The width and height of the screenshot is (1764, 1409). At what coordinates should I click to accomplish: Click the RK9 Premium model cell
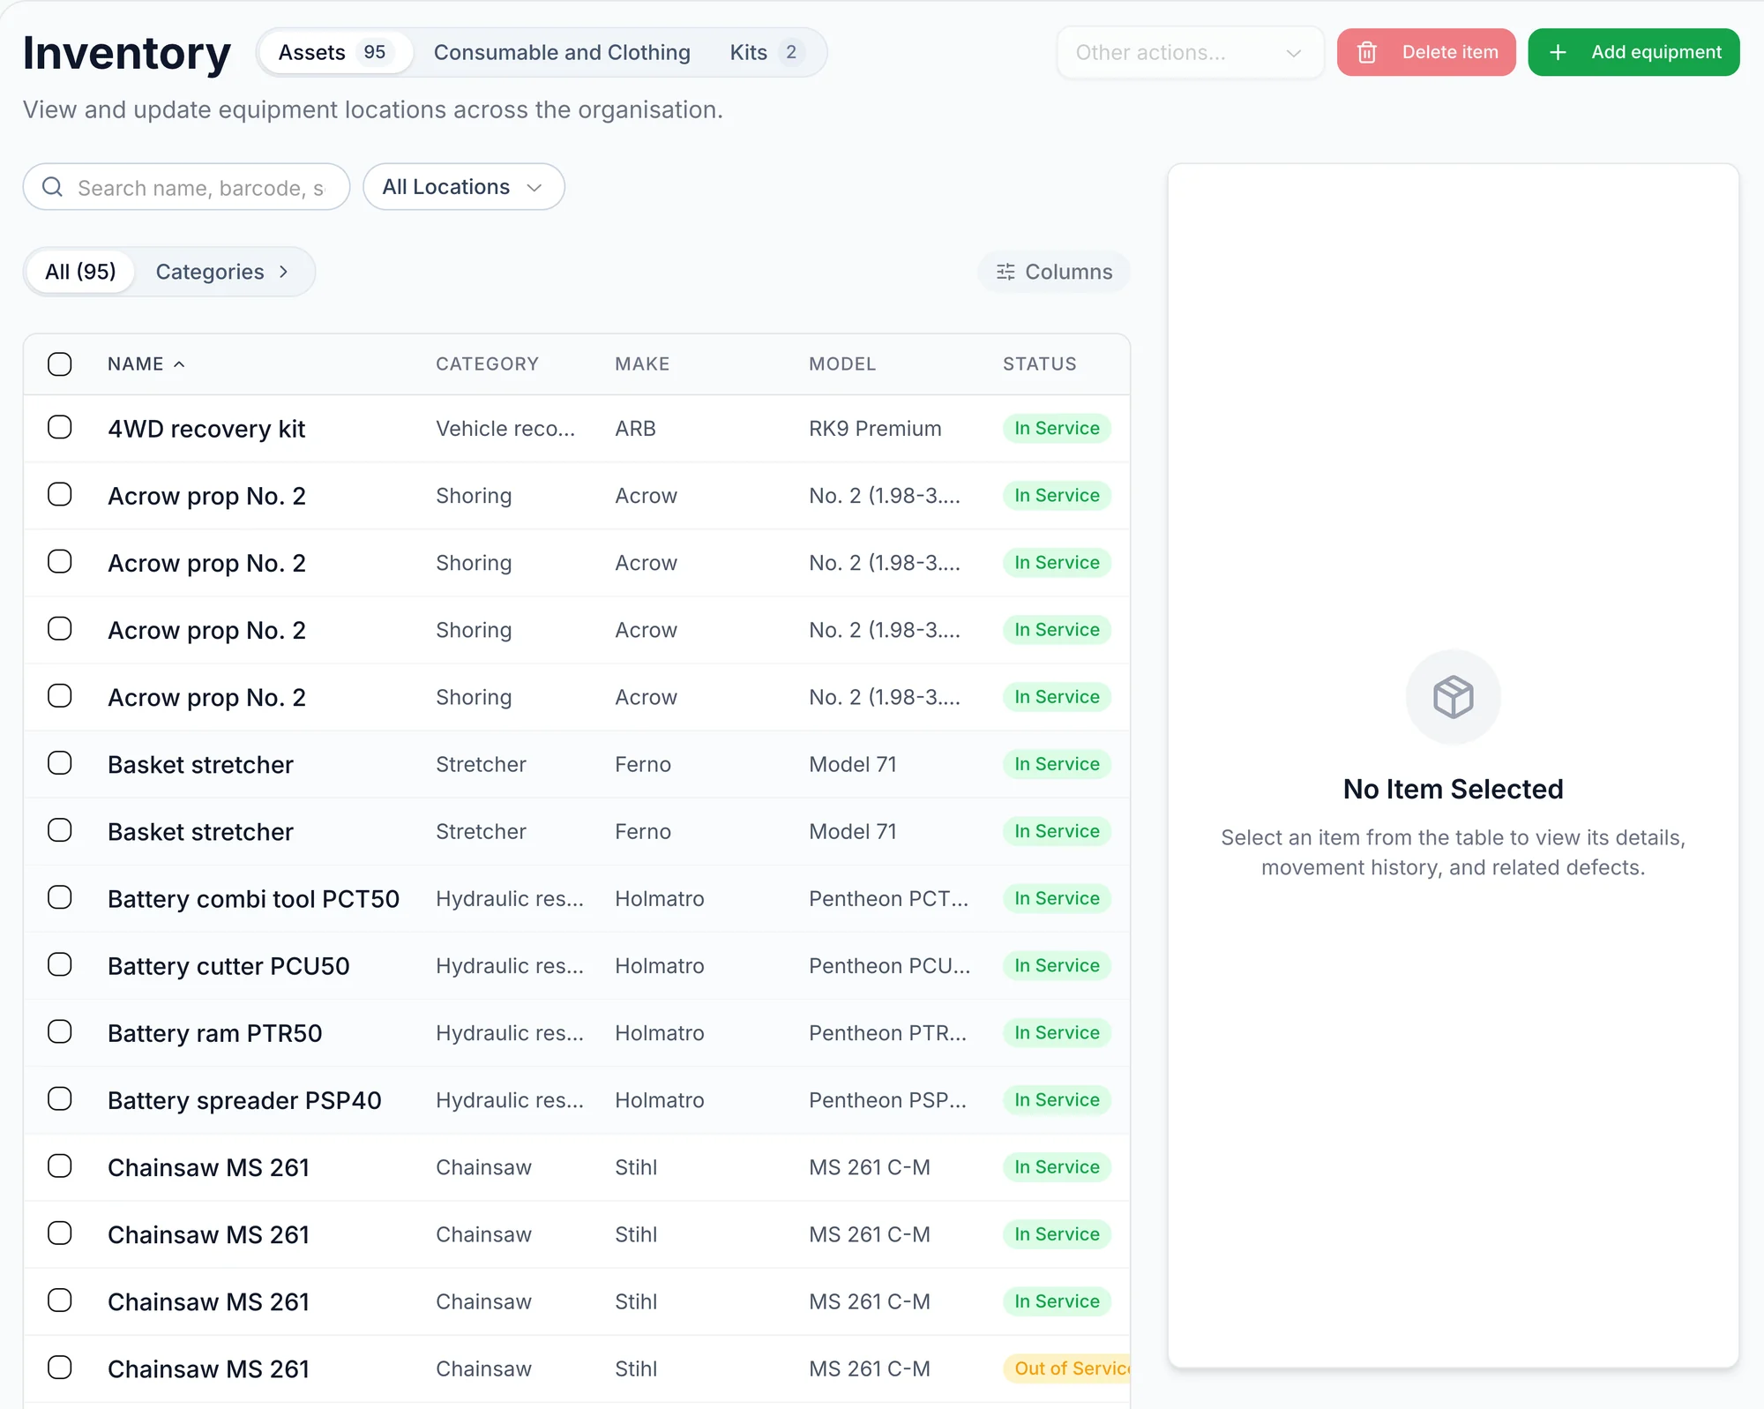[x=875, y=429]
